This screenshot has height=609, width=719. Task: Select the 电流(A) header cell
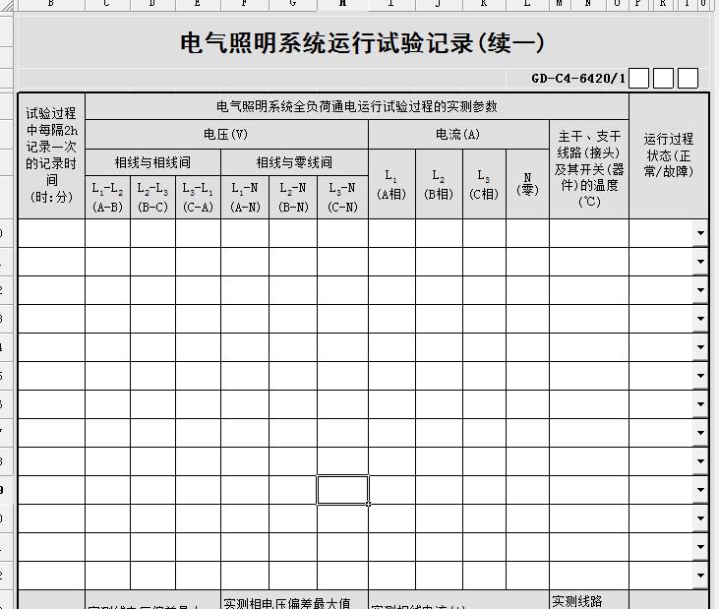pyautogui.click(x=458, y=135)
